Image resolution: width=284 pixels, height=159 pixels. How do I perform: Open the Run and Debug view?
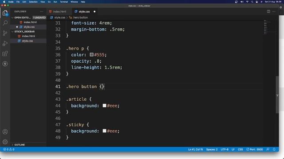pyautogui.click(x=5, y=43)
